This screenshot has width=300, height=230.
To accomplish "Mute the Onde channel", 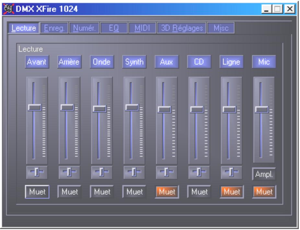I will coord(102,192).
